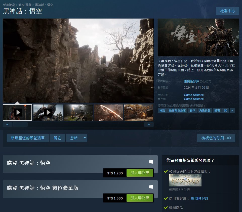Play the second trailer thumbnail
242x212 pixels.
(48, 113)
